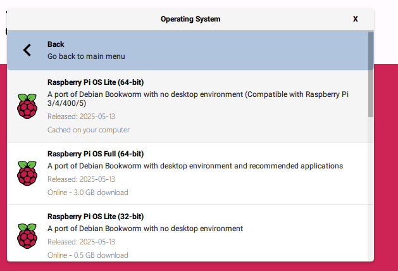The height and width of the screenshot is (271, 398).
Task: Click the OS list scrollbar thumb
Action: (370, 74)
